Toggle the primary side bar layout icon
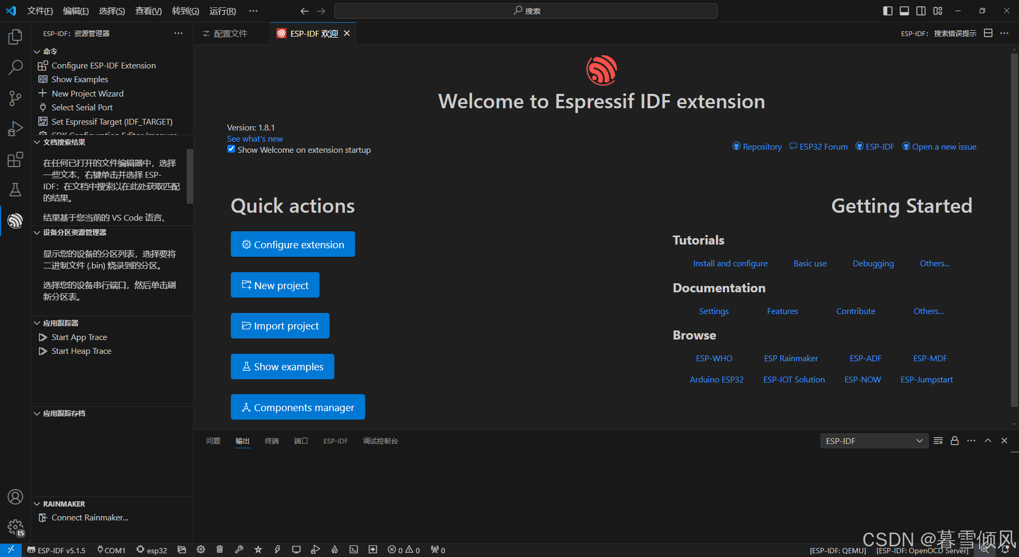 pyautogui.click(x=887, y=11)
